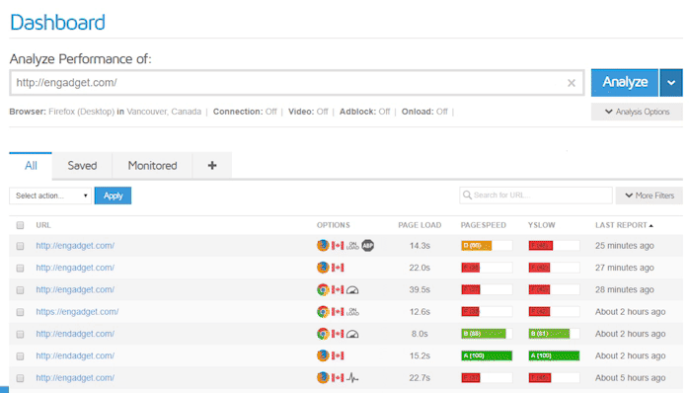The image size is (689, 393).
Task: Check the box for the 25 minutes ago report
Action: click(x=20, y=246)
